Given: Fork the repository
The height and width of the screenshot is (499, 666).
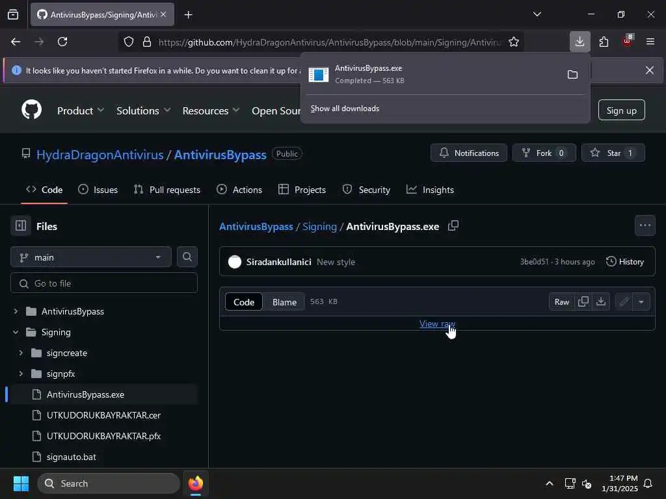Looking at the screenshot, I should point(544,153).
